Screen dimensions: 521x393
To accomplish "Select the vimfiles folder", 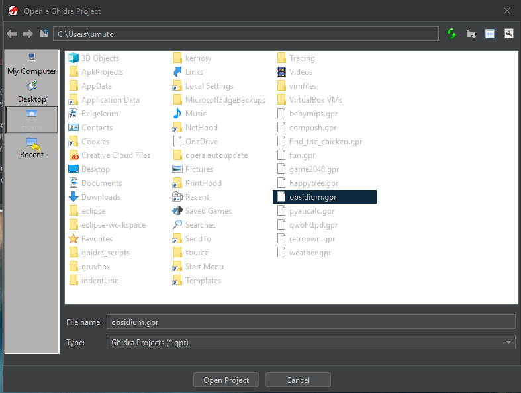I will [297, 86].
